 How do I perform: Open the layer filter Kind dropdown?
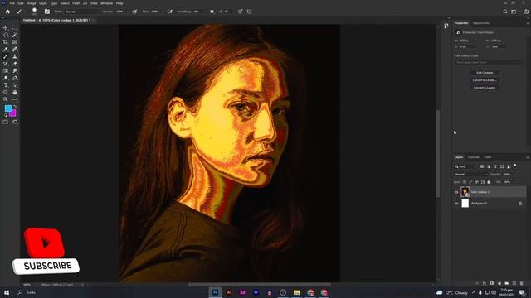tap(465, 166)
